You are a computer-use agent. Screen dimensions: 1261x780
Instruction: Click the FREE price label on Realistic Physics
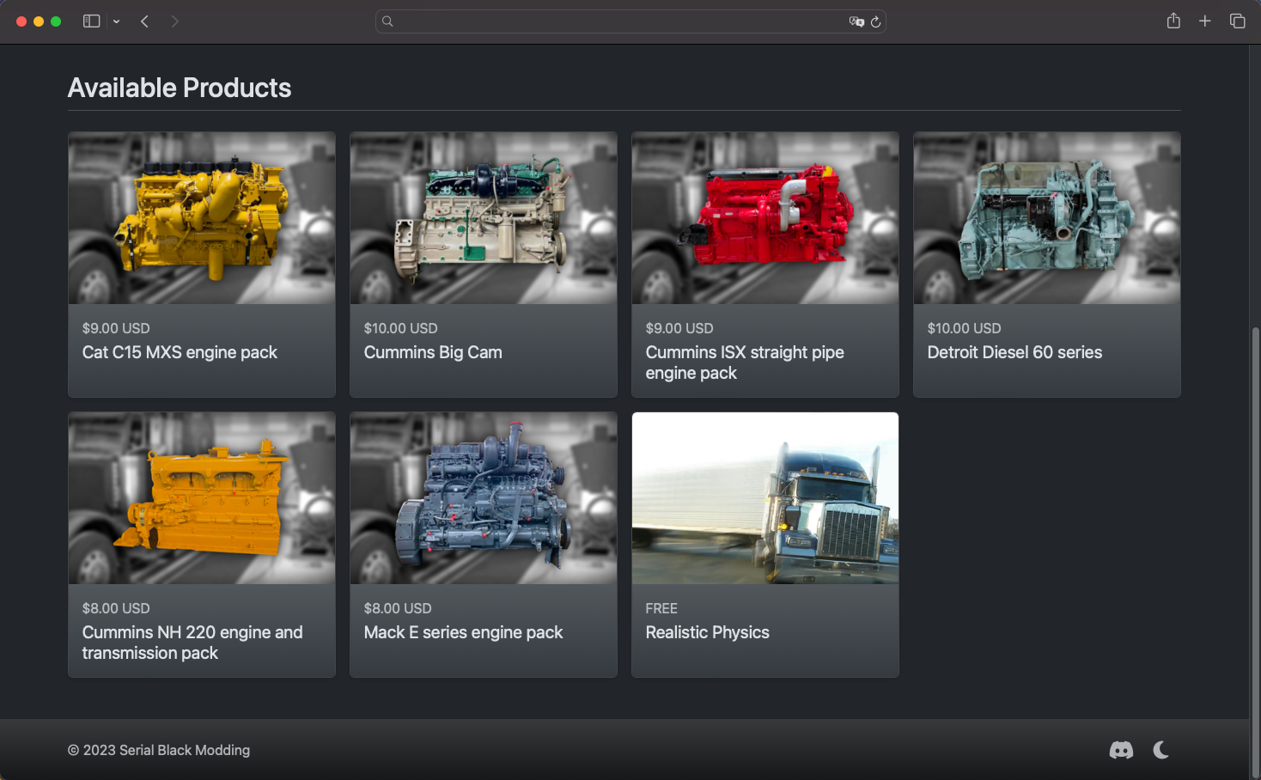click(x=661, y=608)
